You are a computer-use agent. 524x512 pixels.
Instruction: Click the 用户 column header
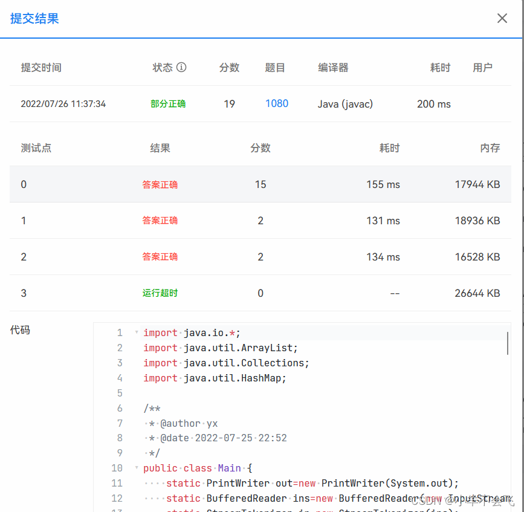pyautogui.click(x=483, y=67)
